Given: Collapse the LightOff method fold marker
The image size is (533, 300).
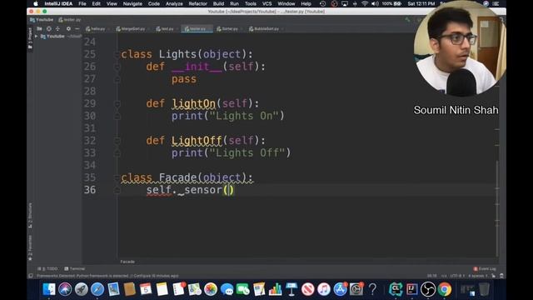Looking at the screenshot, I should tap(117, 141).
